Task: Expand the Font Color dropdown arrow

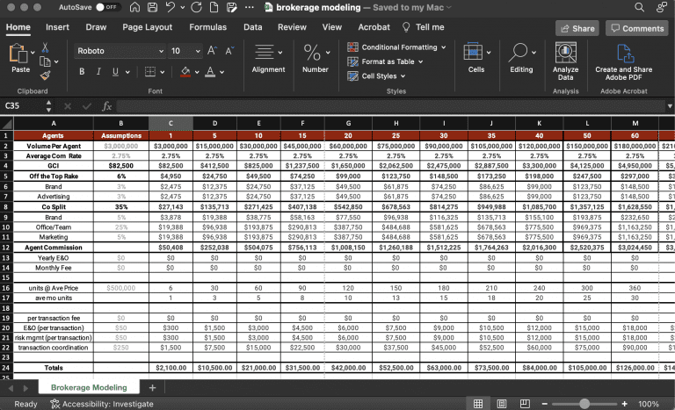Action: [x=222, y=72]
